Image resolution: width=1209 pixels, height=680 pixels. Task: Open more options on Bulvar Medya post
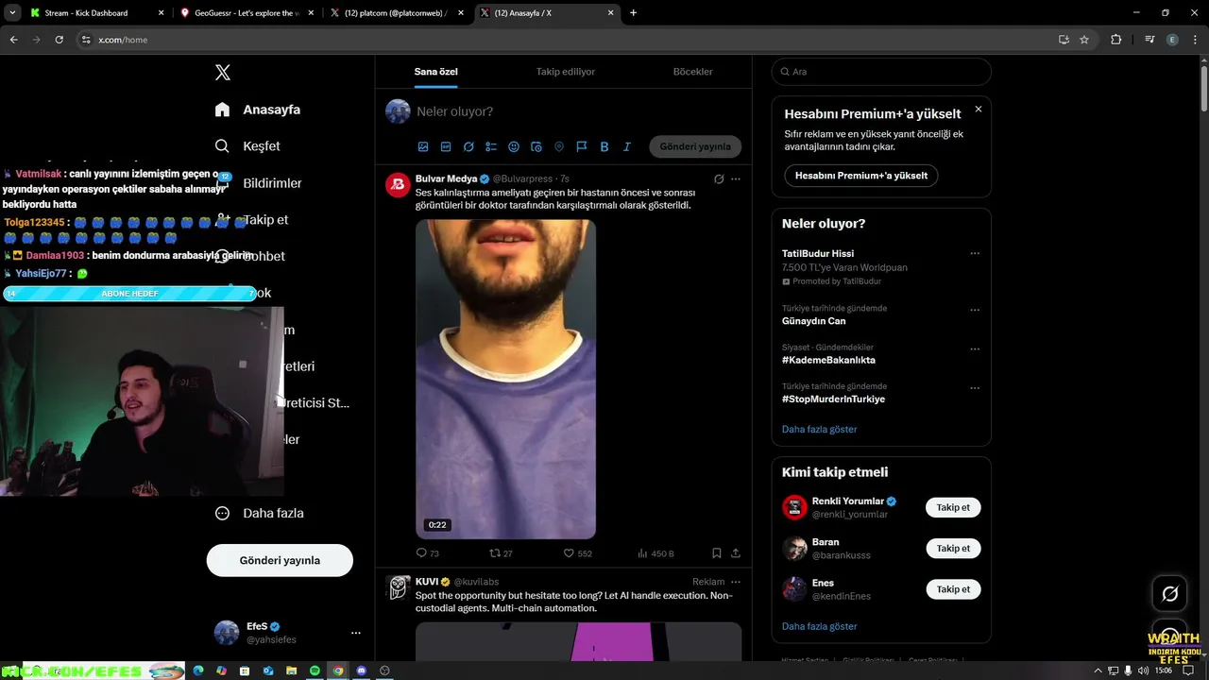coord(736,178)
